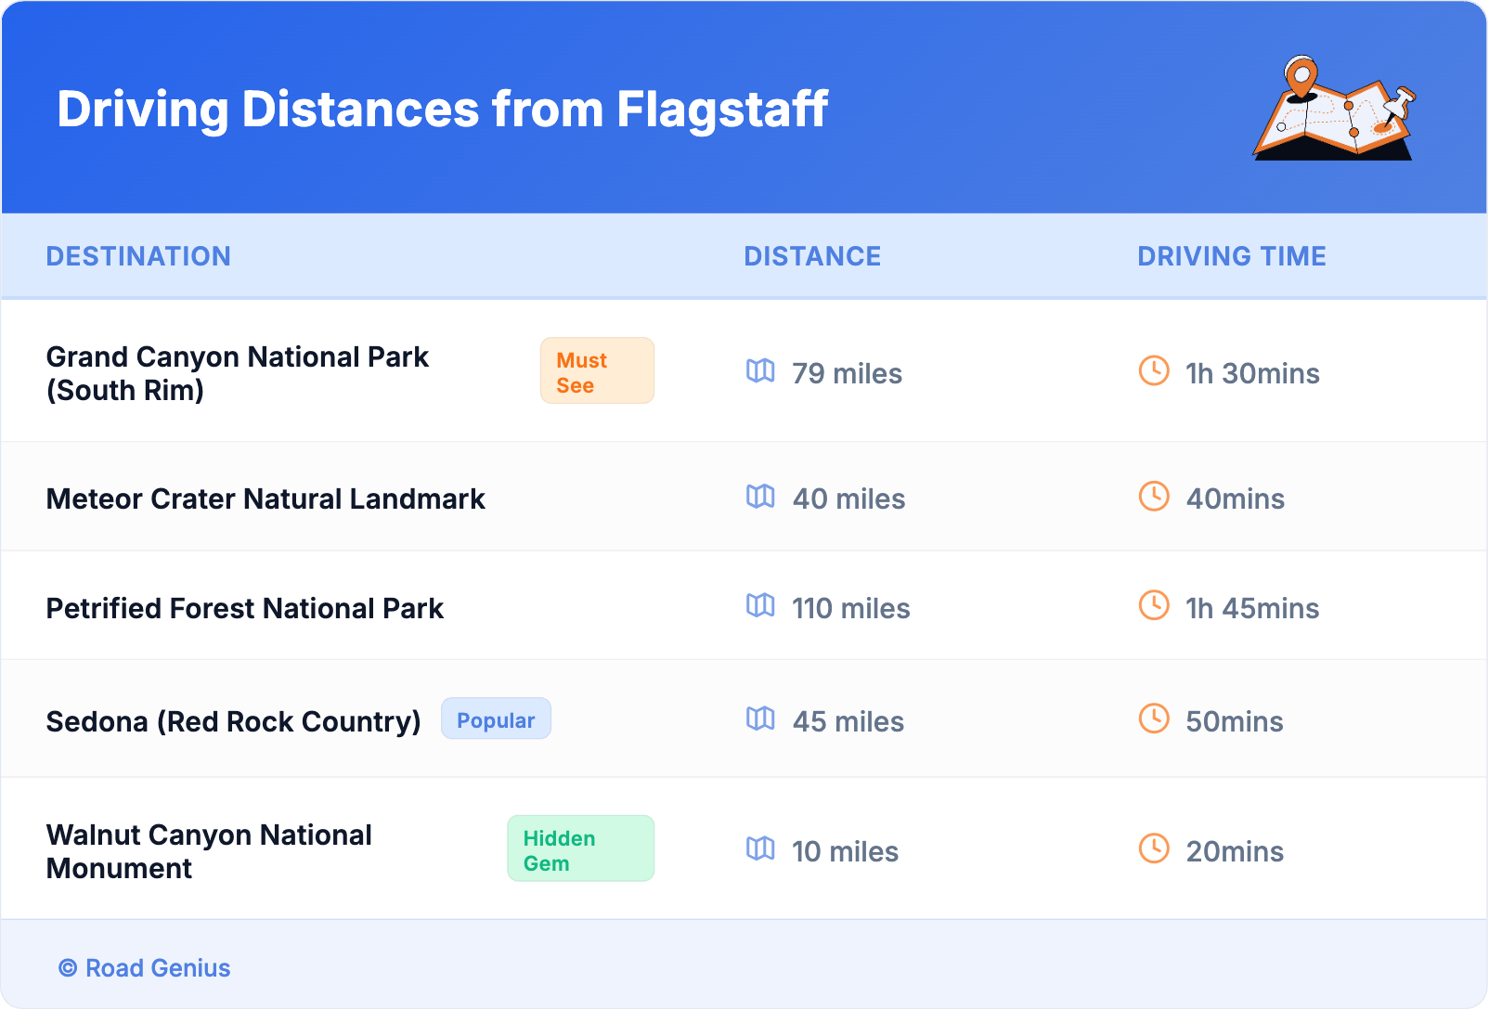Select Meteor Crater Natural Landmark row title
Screen dimensions: 1489x1010
tap(265, 499)
